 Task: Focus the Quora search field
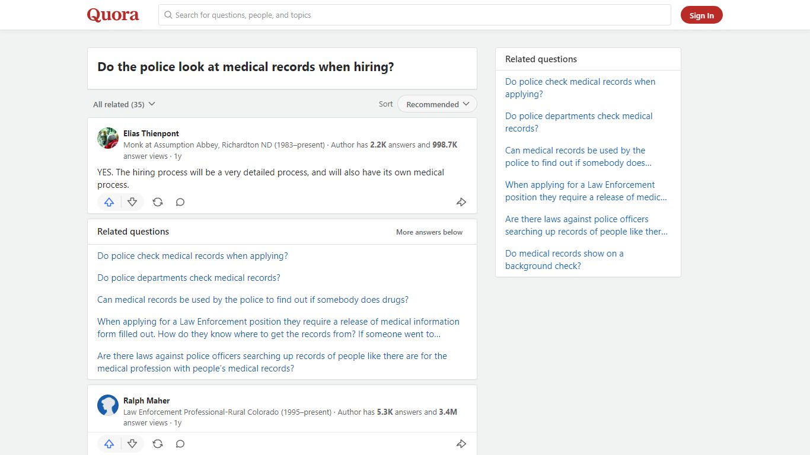point(414,15)
